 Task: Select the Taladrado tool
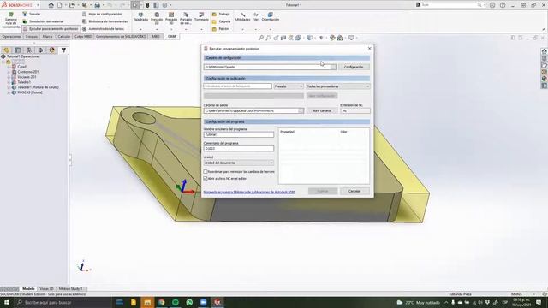(140, 16)
